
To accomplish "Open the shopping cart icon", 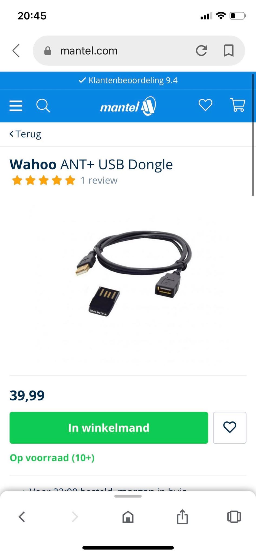I will pos(238,105).
